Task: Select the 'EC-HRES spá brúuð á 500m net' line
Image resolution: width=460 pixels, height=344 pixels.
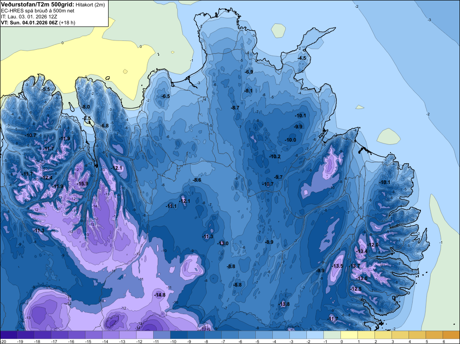Action: coord(38,11)
